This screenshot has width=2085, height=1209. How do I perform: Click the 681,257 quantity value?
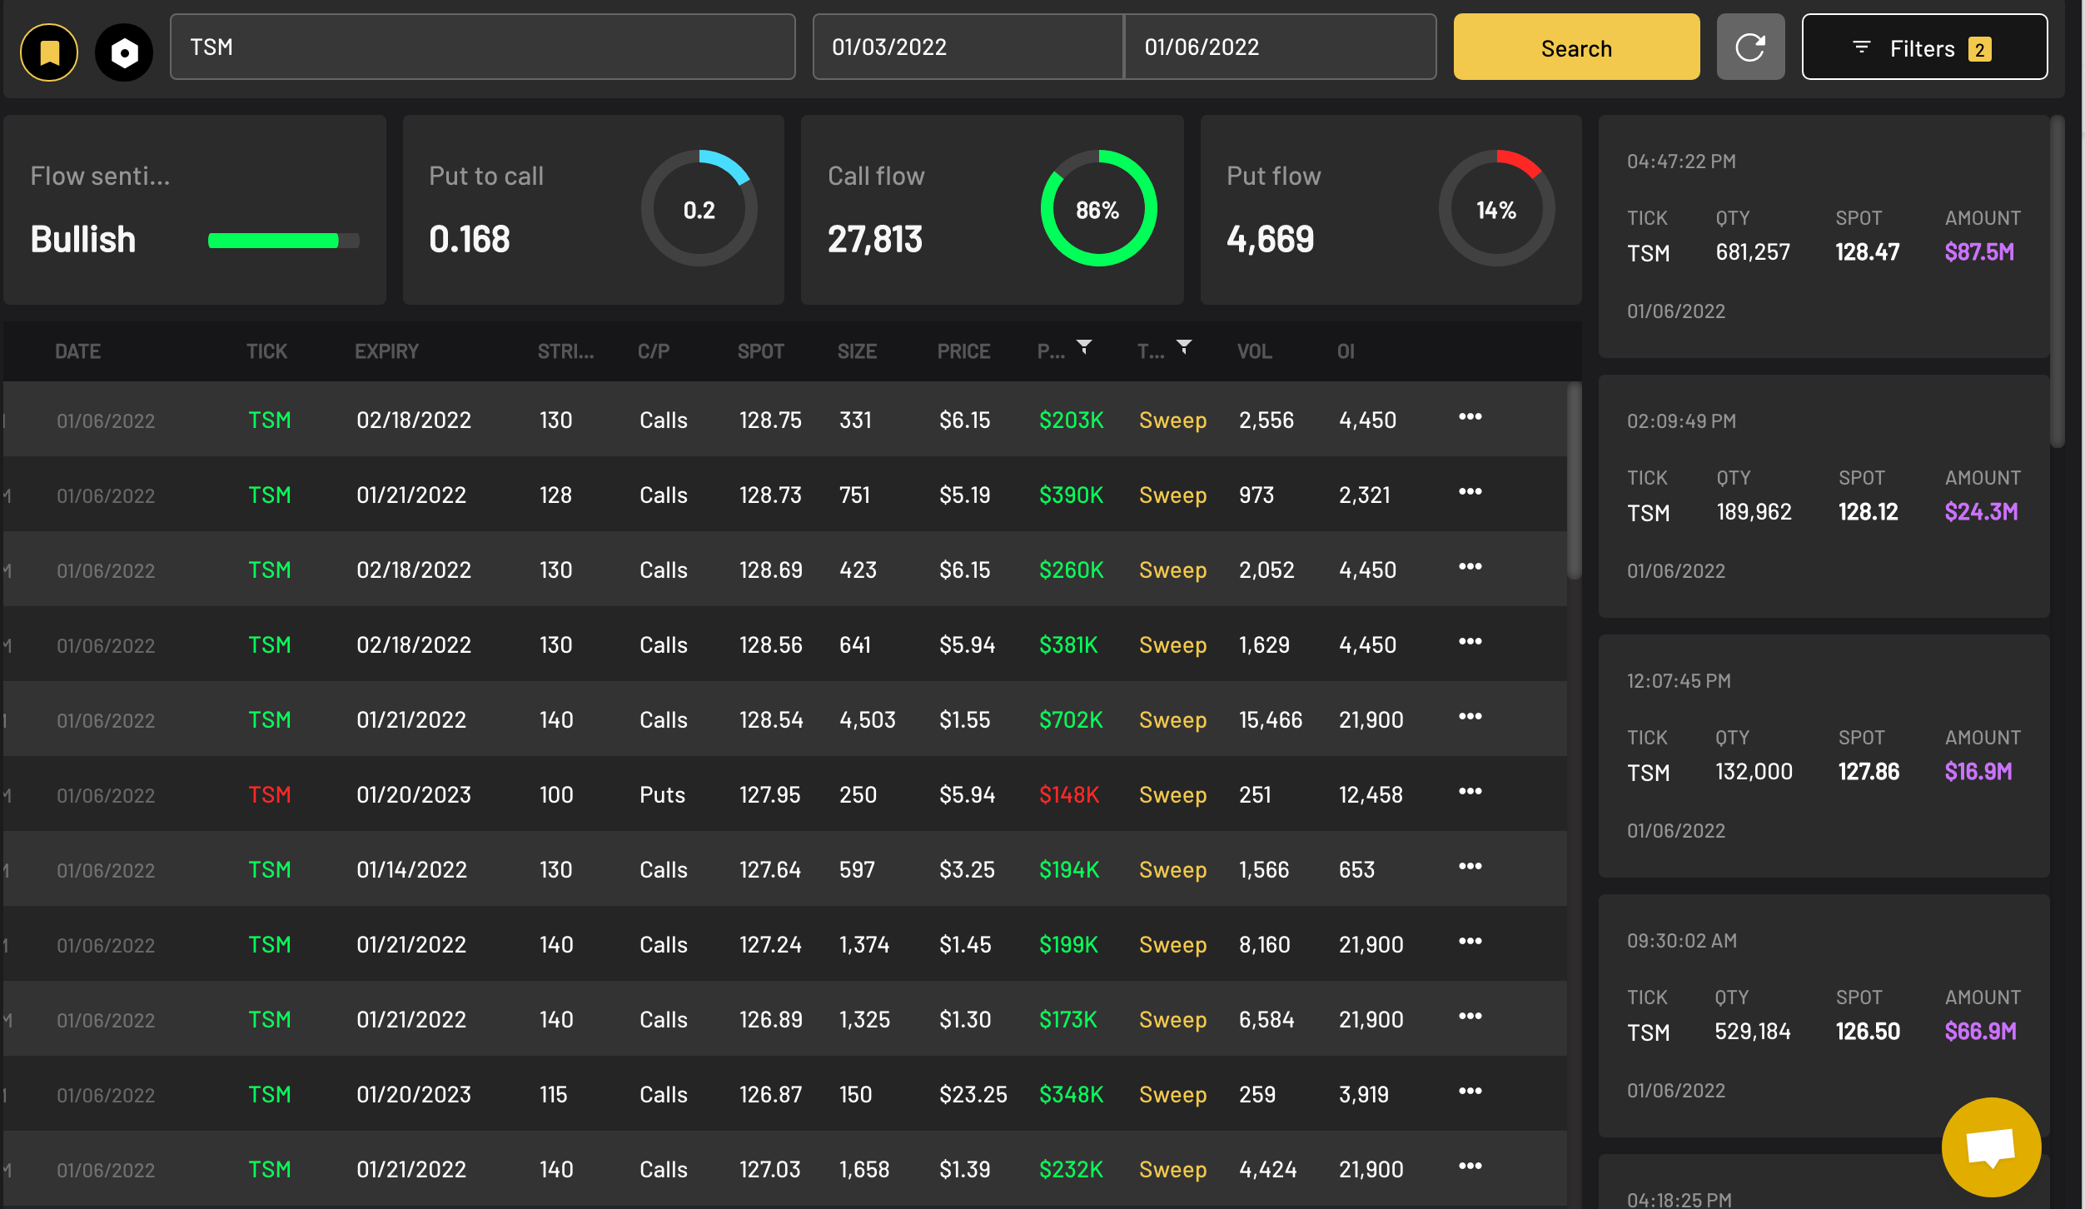[x=1753, y=252]
